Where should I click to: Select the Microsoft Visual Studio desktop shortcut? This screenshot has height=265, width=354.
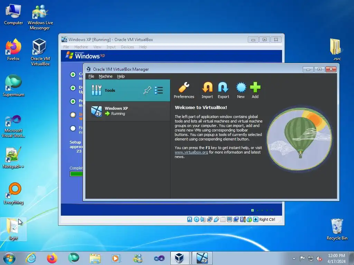tap(13, 126)
